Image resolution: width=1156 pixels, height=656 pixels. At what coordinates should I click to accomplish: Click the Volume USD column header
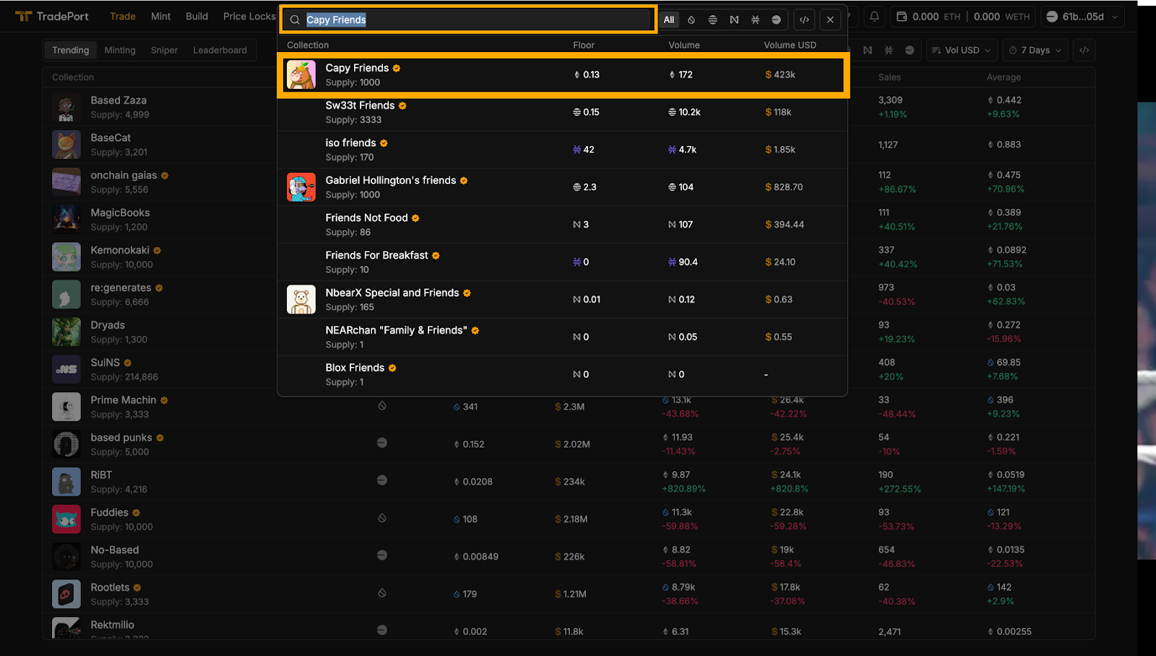790,45
